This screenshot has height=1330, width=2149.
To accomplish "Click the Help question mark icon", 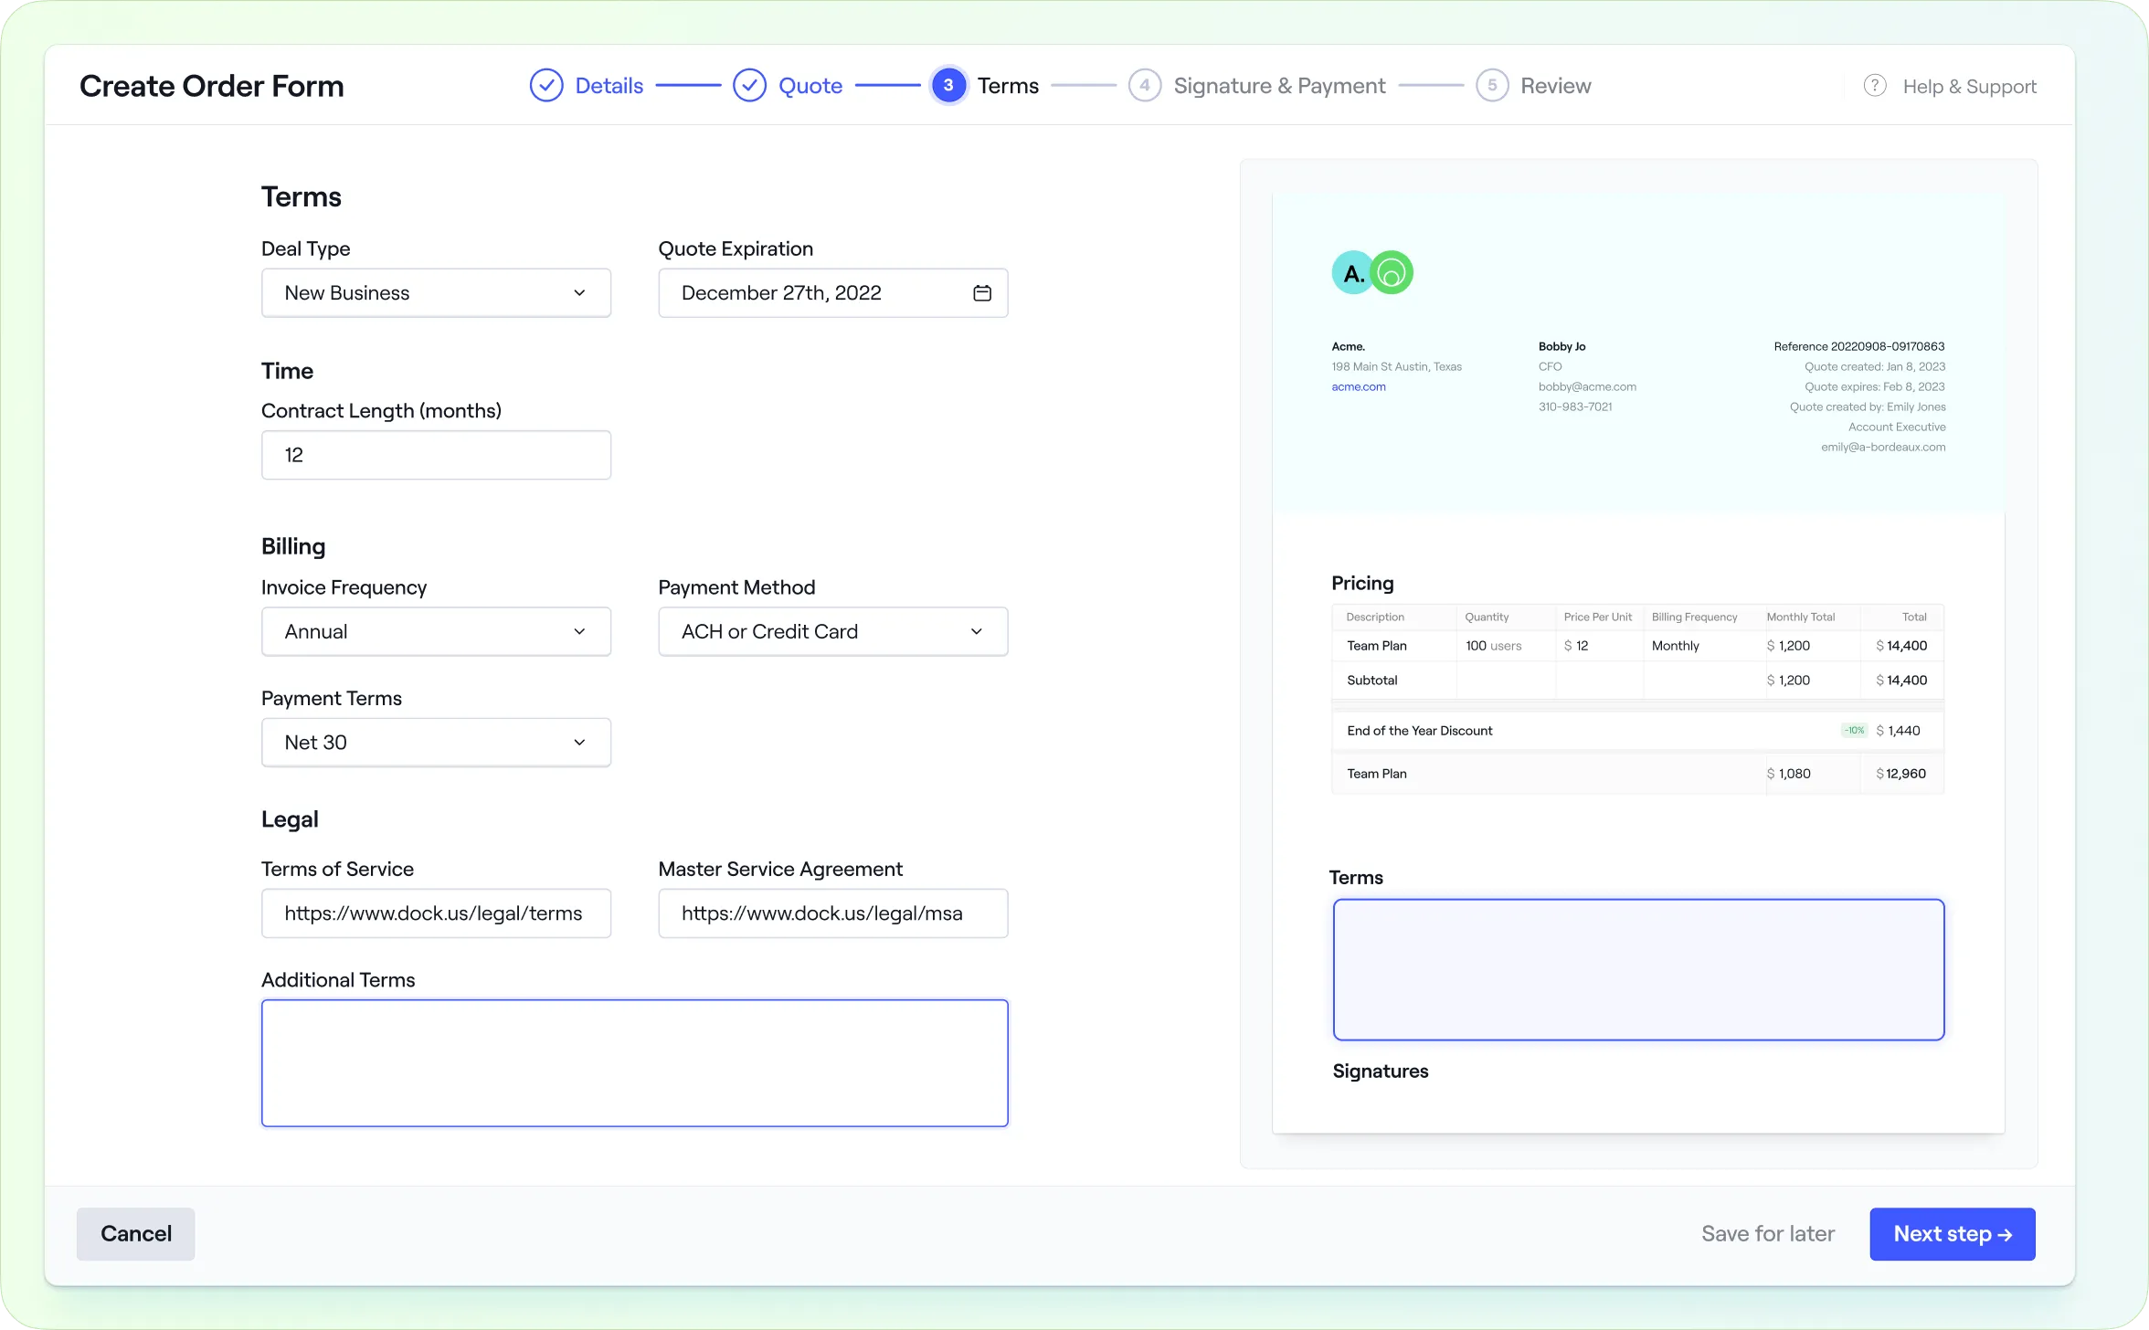I will 1875,86.
